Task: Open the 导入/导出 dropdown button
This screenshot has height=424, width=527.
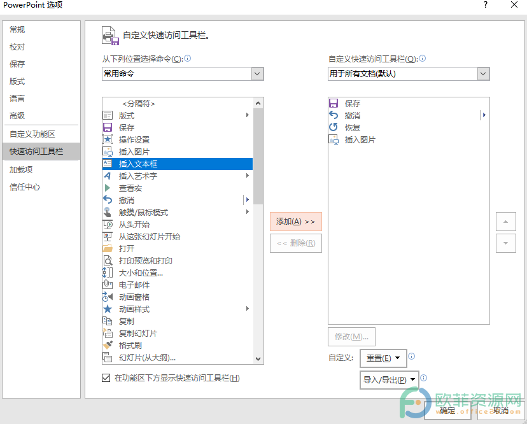Action: tap(389, 380)
